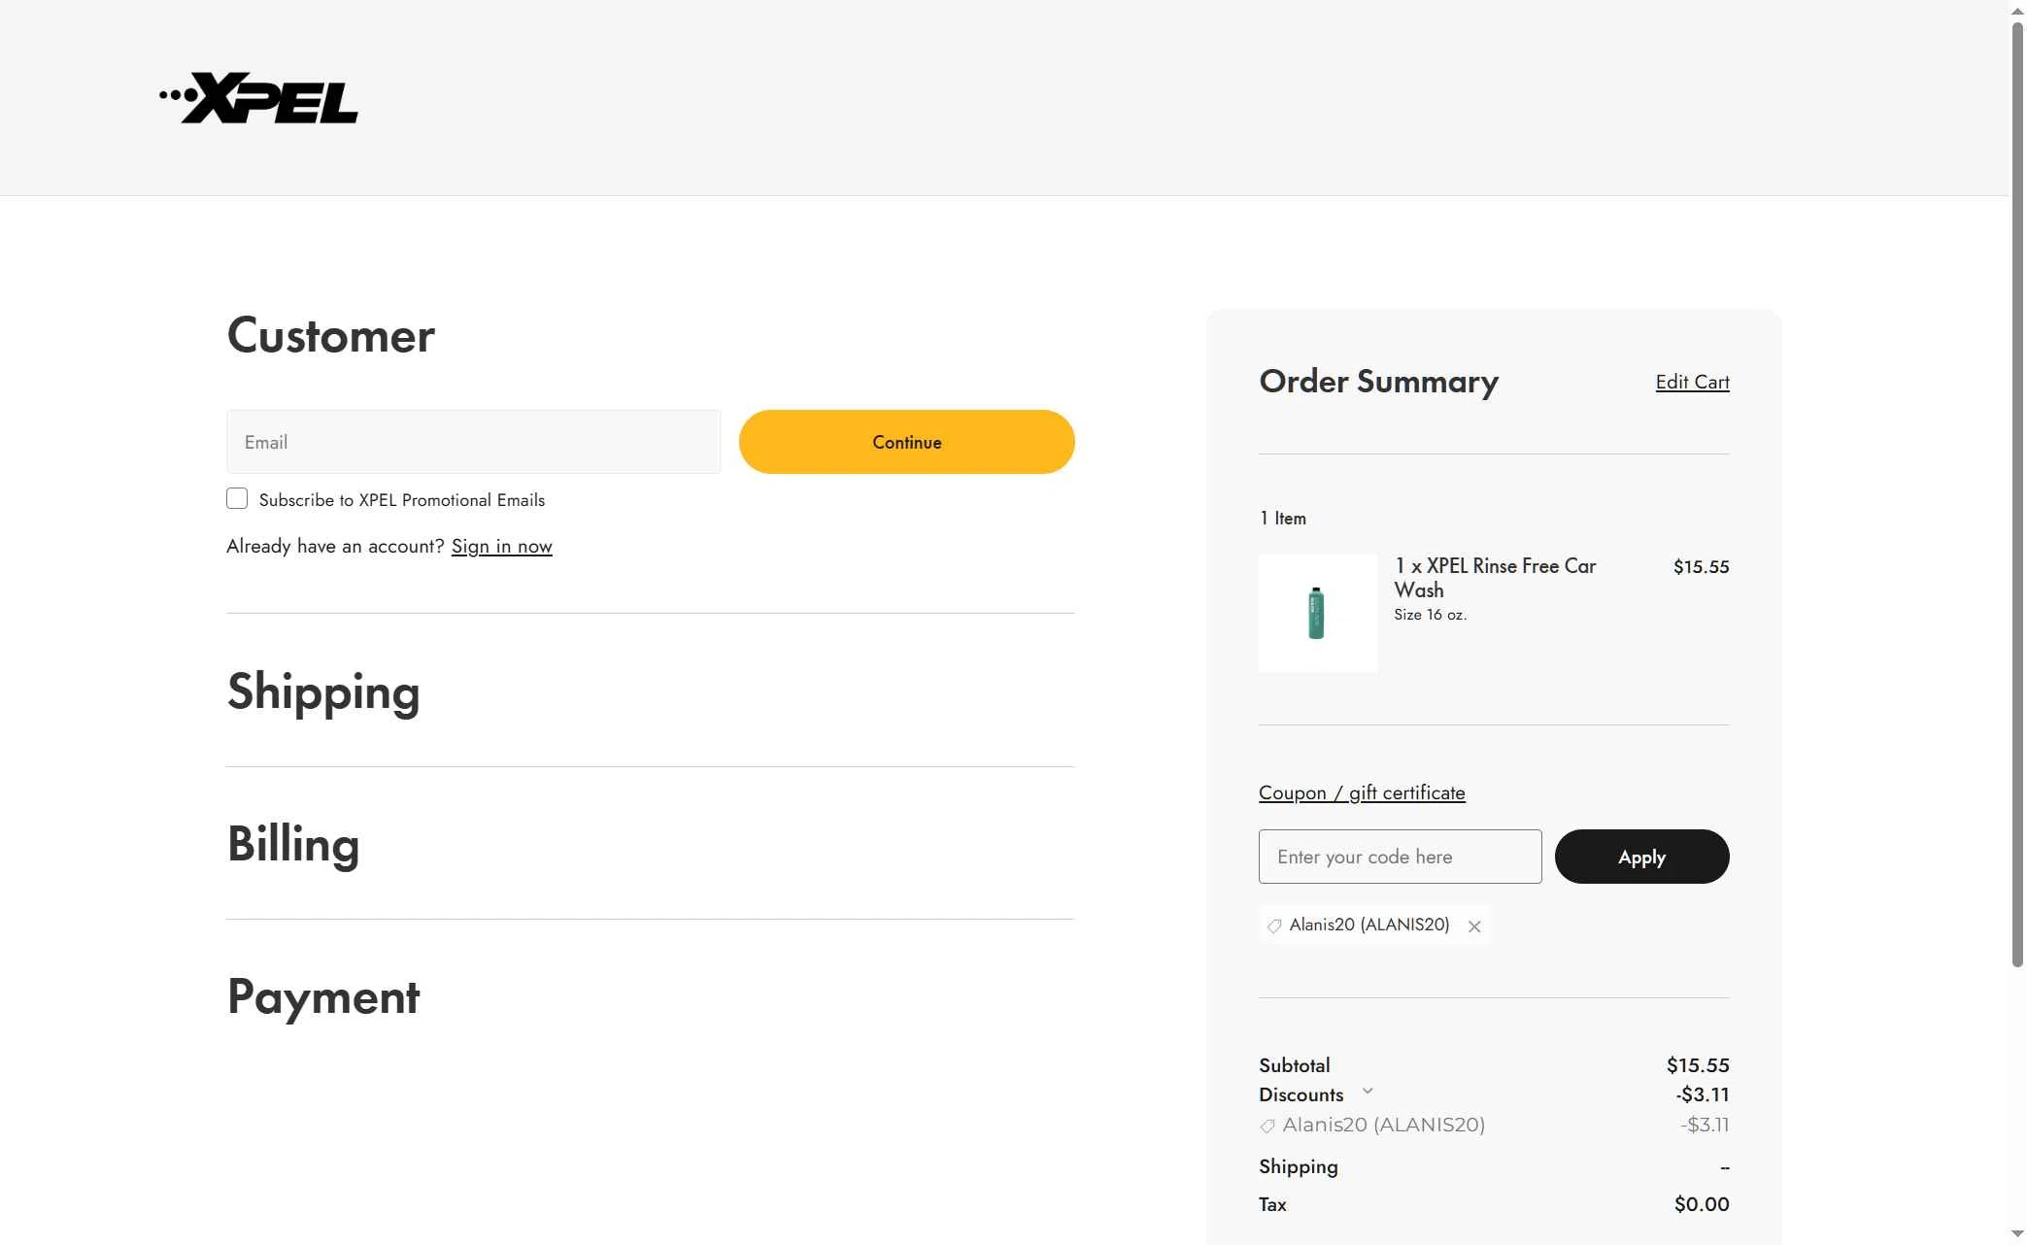Click the Shipping section heading
The image size is (2027, 1245).
[x=323, y=691]
